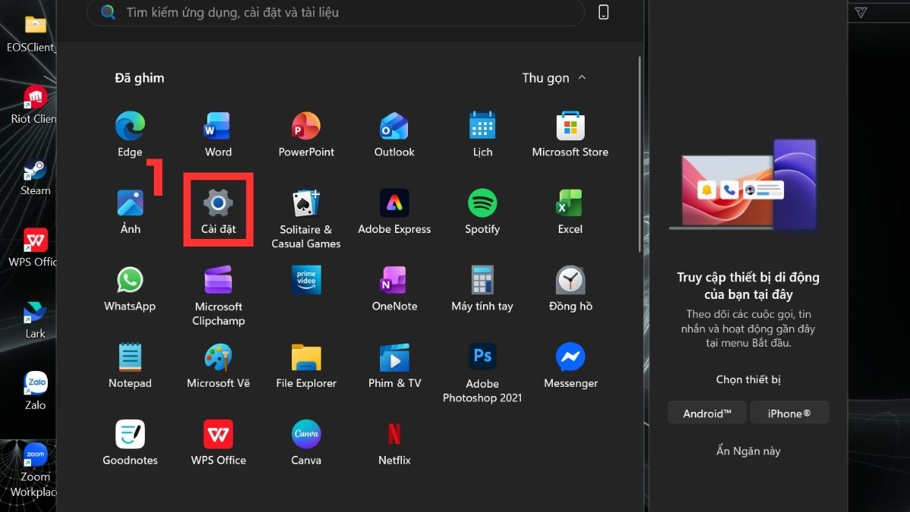This screenshot has height=512, width=910.
Task: Open Đồng hồ clock app
Action: [x=570, y=281]
